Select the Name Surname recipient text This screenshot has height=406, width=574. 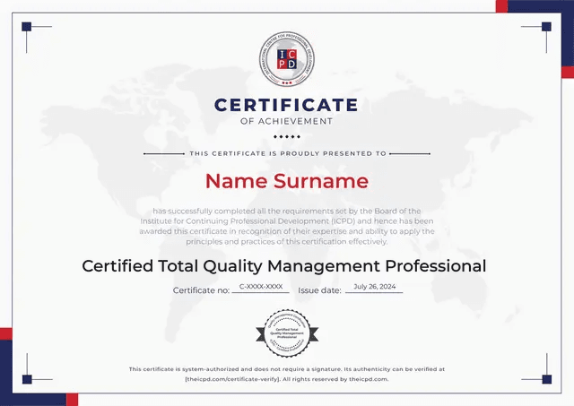[x=287, y=181]
